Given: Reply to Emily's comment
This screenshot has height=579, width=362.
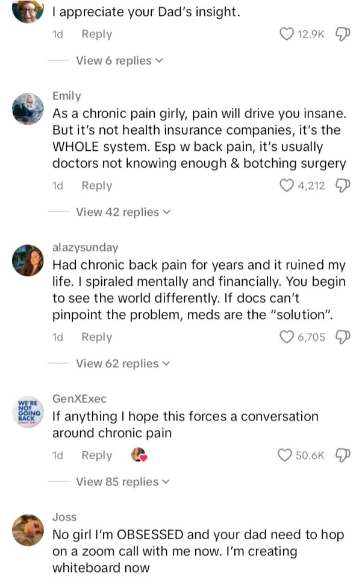Looking at the screenshot, I should [96, 186].
